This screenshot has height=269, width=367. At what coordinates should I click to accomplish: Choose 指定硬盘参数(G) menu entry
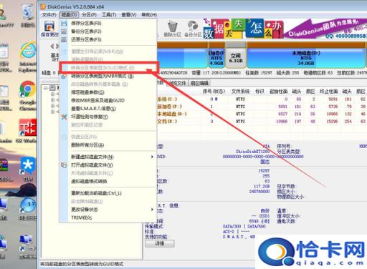(108, 92)
